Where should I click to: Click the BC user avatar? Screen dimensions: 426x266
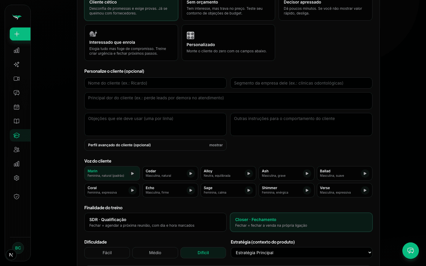(x=18, y=248)
